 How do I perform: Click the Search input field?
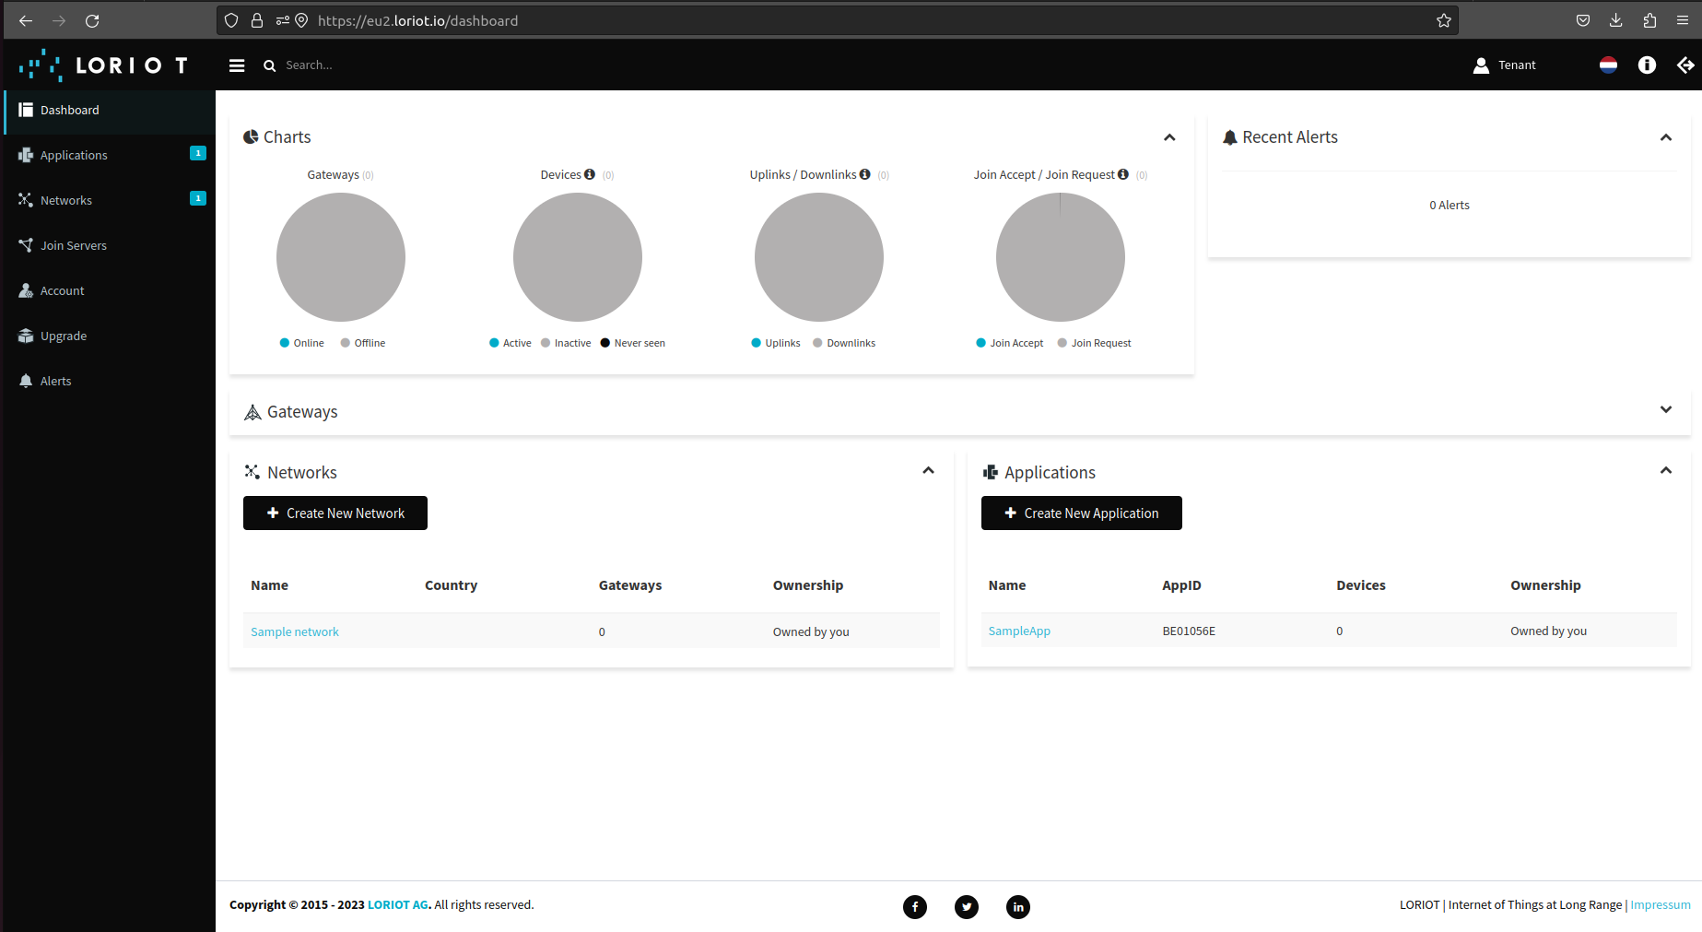pyautogui.click(x=369, y=65)
